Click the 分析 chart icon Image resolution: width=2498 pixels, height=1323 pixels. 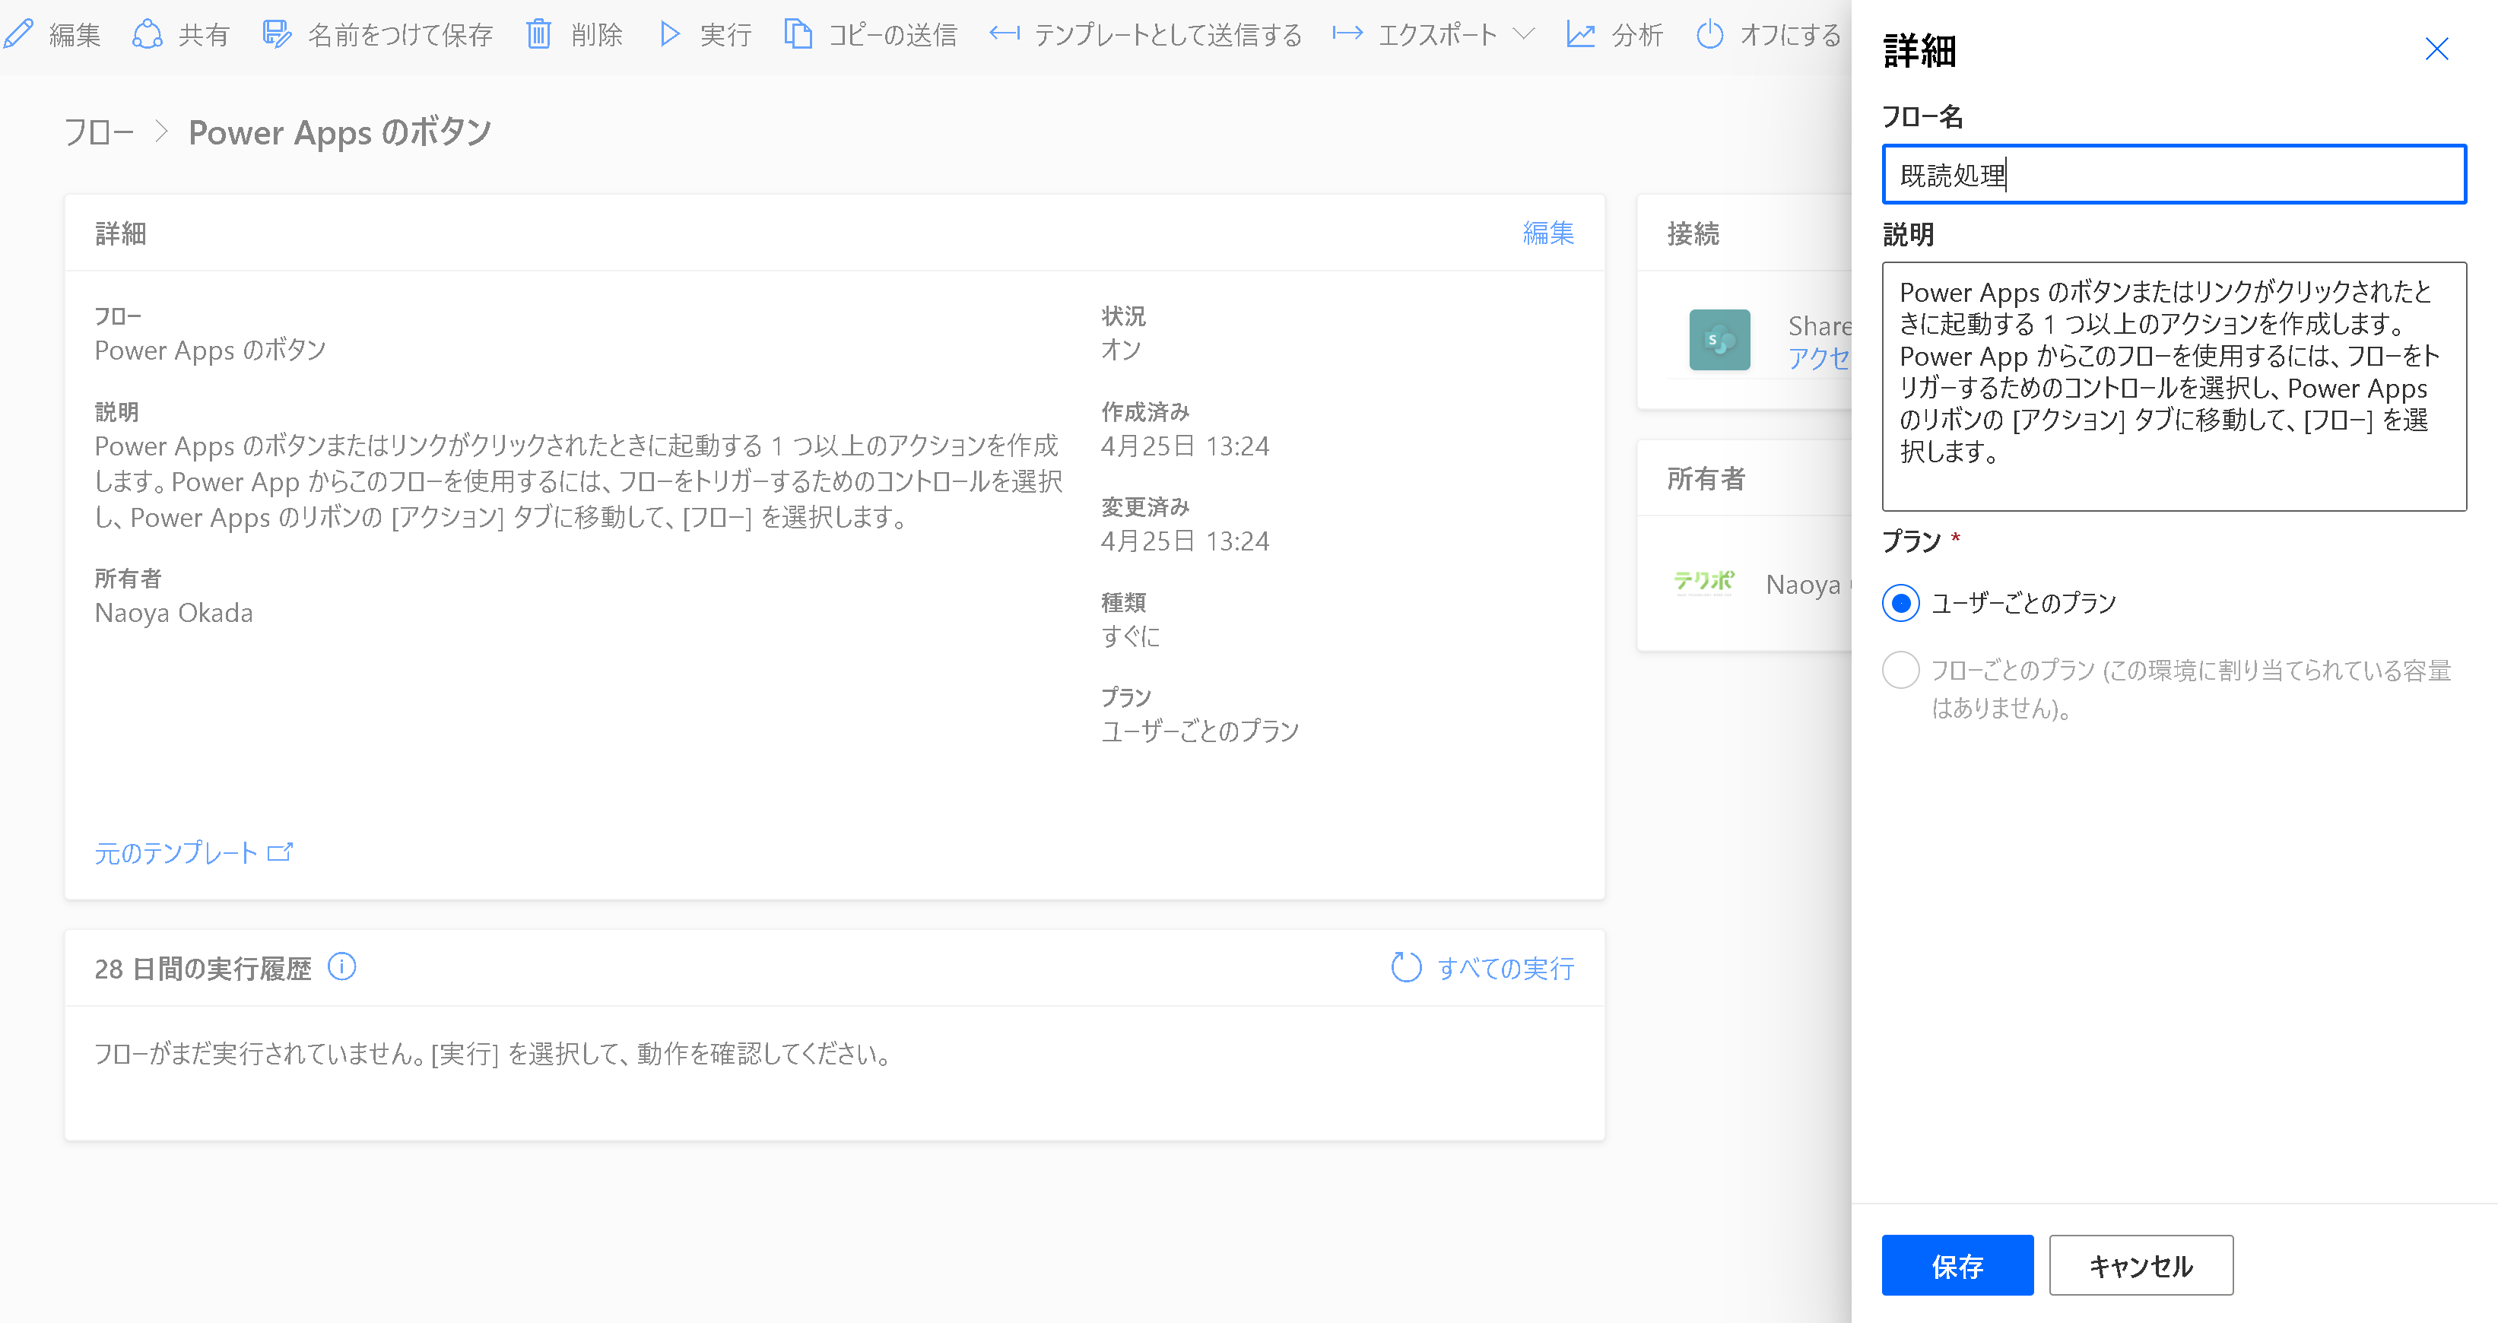coord(1581,35)
